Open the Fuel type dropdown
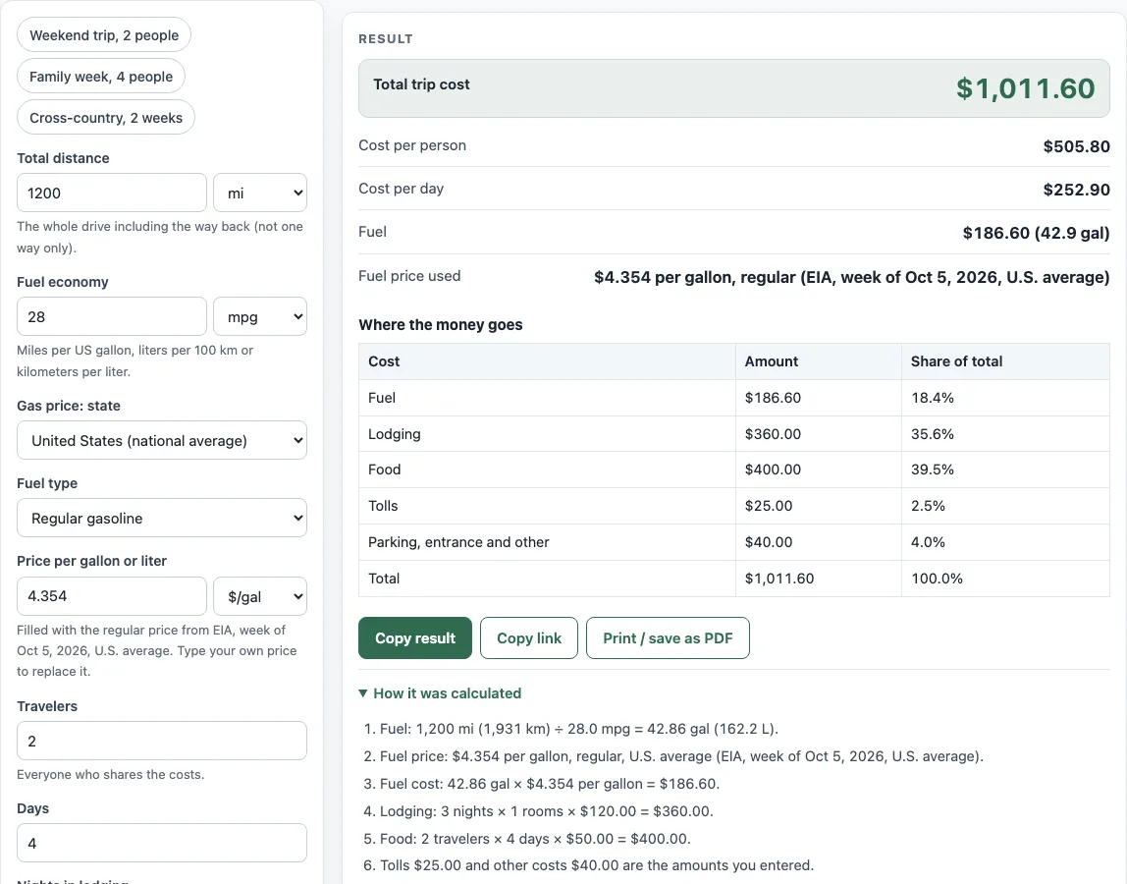This screenshot has width=1127, height=884. [162, 518]
